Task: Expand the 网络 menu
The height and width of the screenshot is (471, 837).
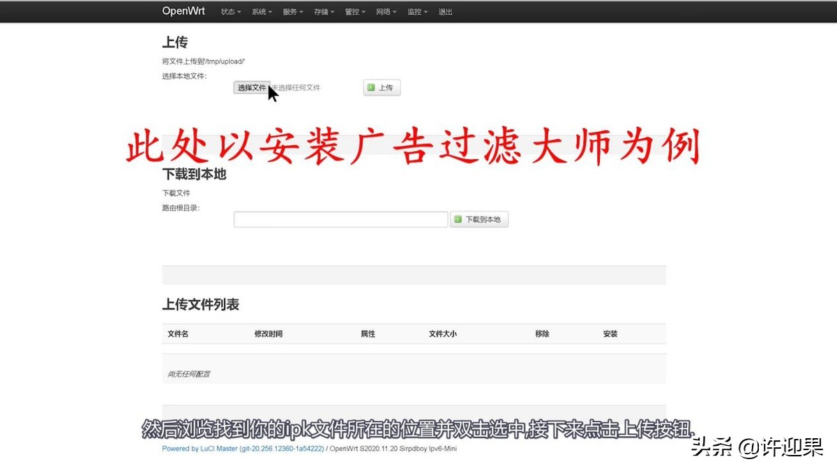Action: tap(385, 11)
